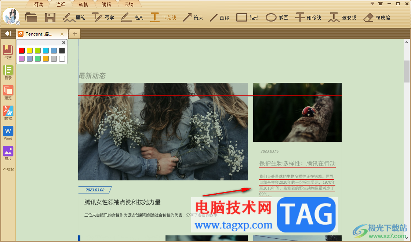This screenshot has height=242, width=411.
Task: Open the title bar dropdown menu arrow
Action: pyautogui.click(x=372, y=4)
